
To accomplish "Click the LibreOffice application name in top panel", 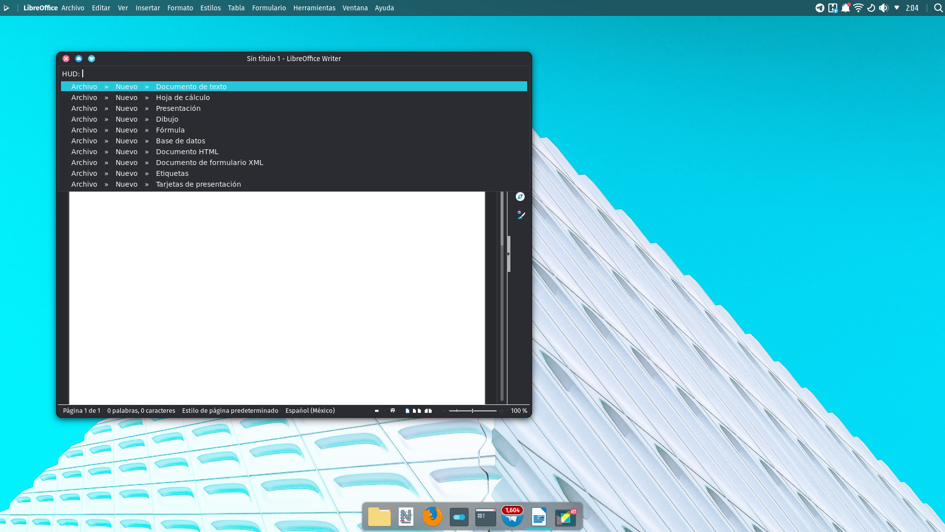I will tap(40, 8).
